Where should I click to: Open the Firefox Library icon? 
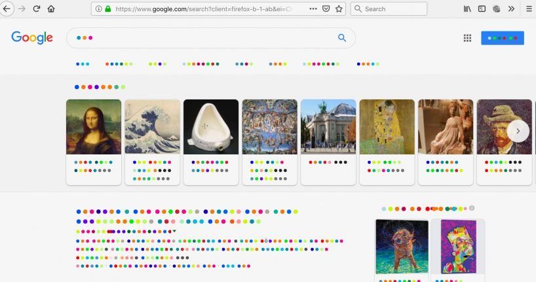pos(467,9)
